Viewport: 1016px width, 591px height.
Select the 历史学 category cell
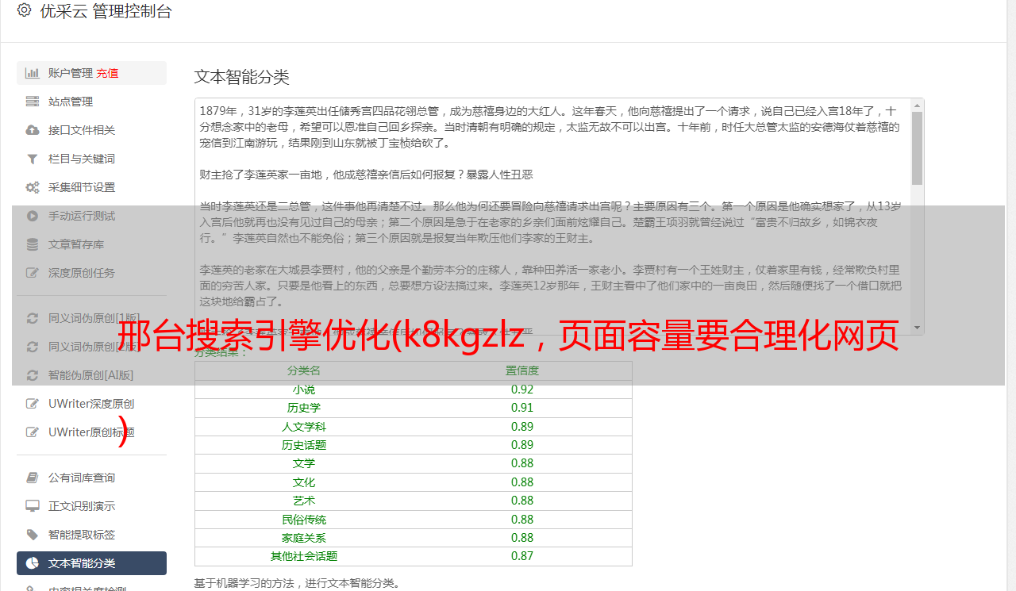coord(304,408)
